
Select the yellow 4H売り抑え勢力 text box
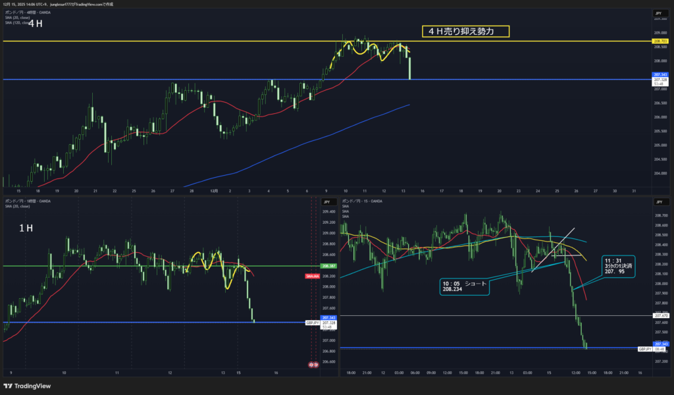[x=465, y=32]
